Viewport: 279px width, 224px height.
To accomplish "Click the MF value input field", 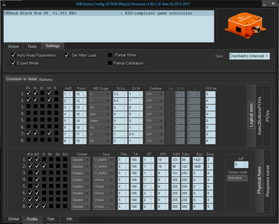I will coord(239,165).
